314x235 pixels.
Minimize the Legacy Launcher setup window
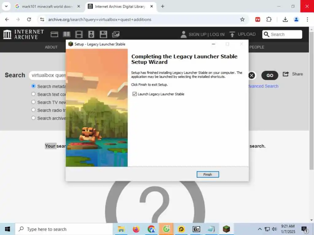tap(213, 44)
